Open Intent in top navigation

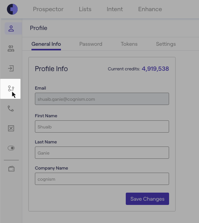point(115,9)
